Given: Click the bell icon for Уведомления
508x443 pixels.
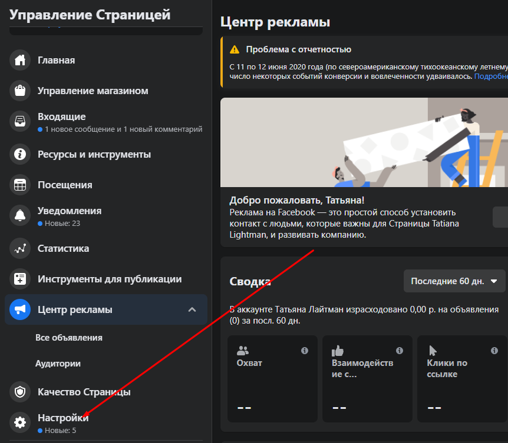Looking at the screenshot, I should (20, 216).
